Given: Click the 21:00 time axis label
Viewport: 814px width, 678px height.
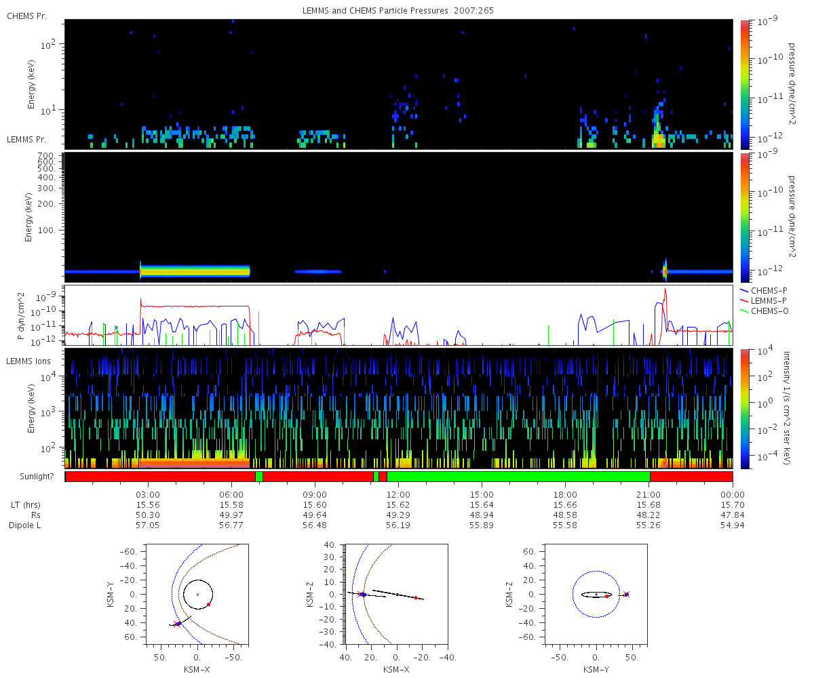Looking at the screenshot, I should [649, 494].
